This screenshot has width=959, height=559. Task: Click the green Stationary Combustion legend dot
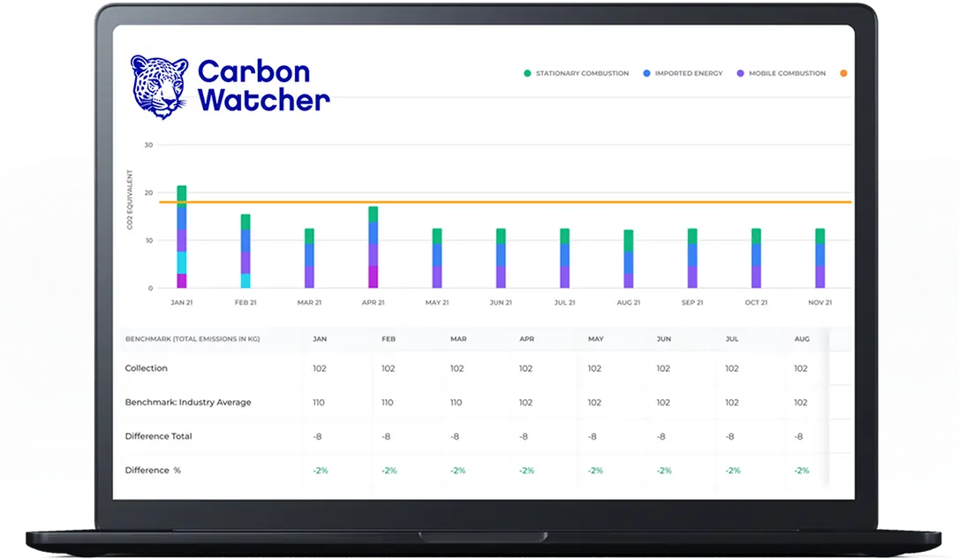[527, 73]
